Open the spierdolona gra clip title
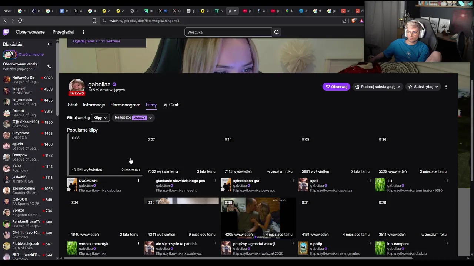The image size is (474, 266). click(246, 181)
